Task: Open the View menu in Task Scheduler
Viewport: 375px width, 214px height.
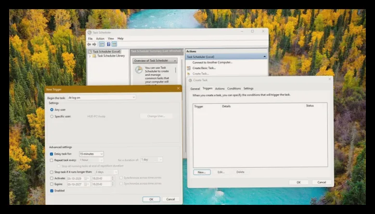Action: point(111,38)
